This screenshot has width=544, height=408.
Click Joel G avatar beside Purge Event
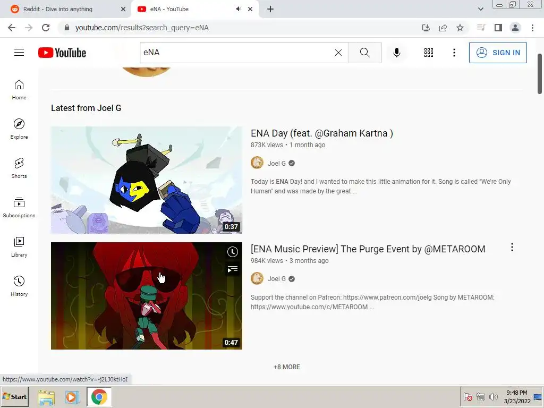click(x=257, y=278)
